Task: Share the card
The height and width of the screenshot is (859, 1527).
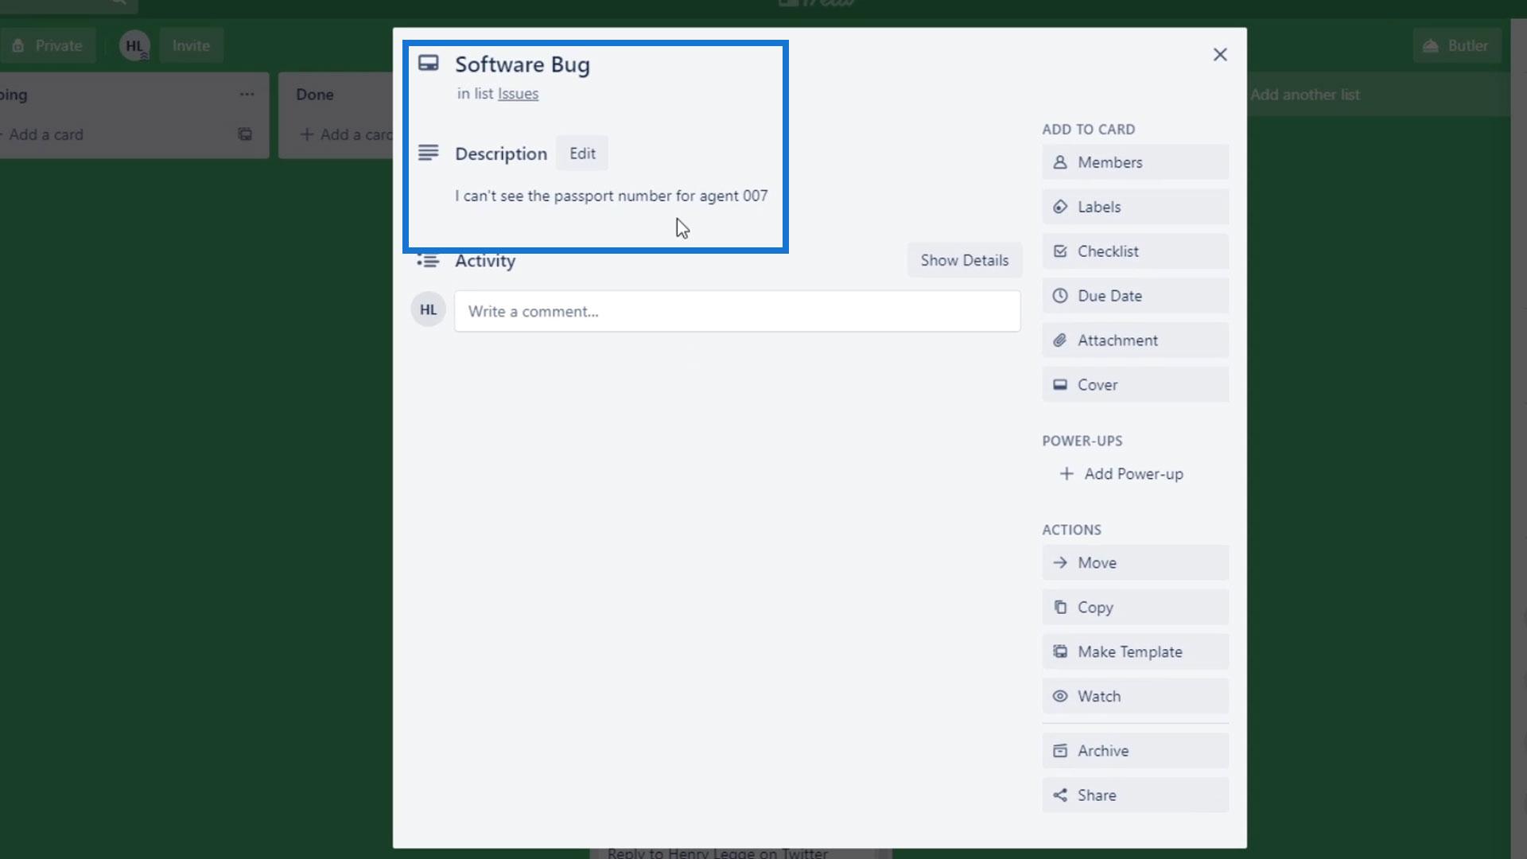Action: pyautogui.click(x=1135, y=795)
